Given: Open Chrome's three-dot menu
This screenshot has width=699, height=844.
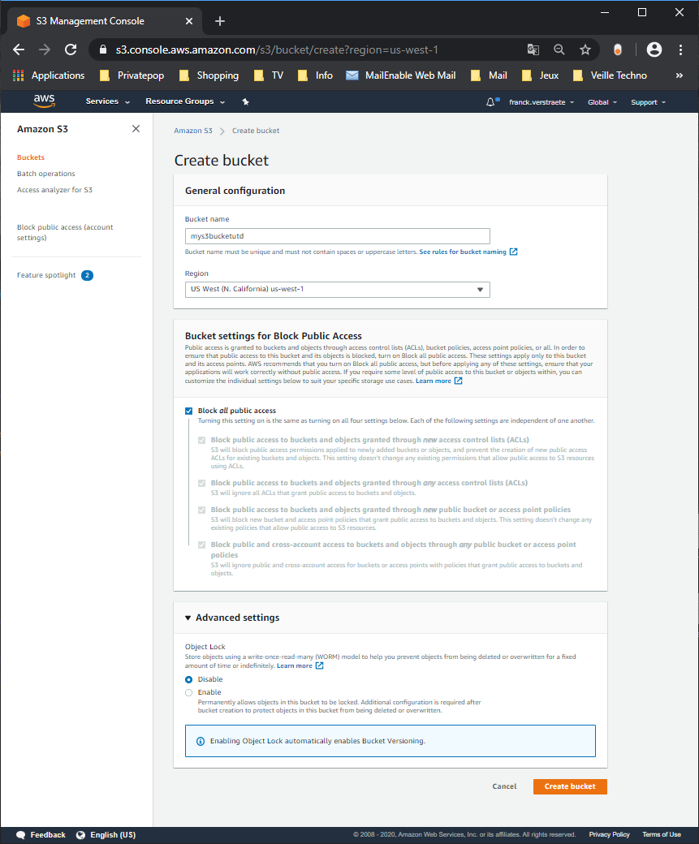Looking at the screenshot, I should click(x=680, y=50).
